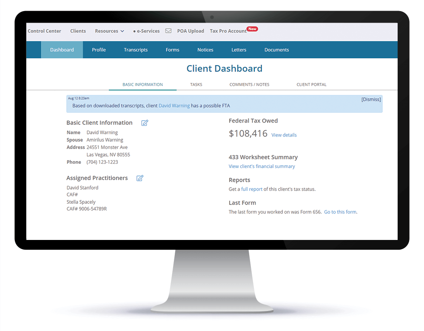Open client's financial summary under 433 Worksheet

262,166
